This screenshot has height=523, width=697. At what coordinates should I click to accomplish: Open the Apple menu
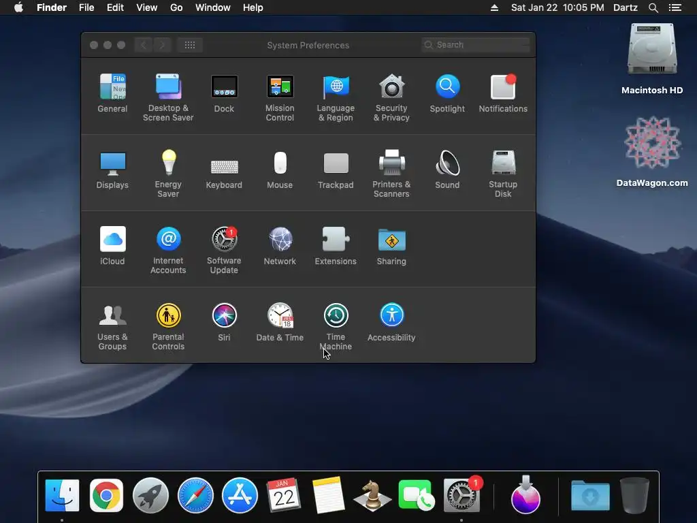[x=18, y=7]
